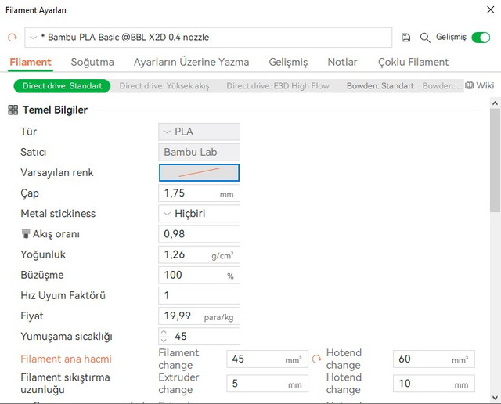Image resolution: width=501 pixels, height=404 pixels.
Task: Select Direct drive: Standart variant
Action: (62, 86)
